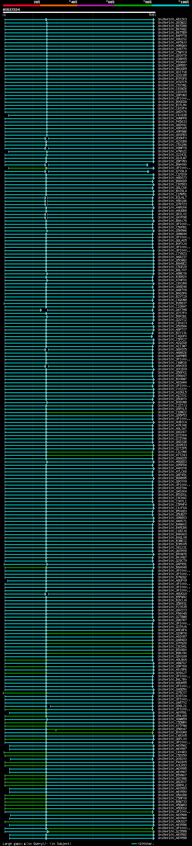
Task: Click UniRef100_C1BN22 label
Action: pyautogui.click(x=172, y=412)
